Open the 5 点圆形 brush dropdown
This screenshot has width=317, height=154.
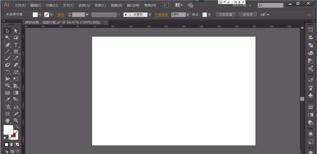click(150, 15)
